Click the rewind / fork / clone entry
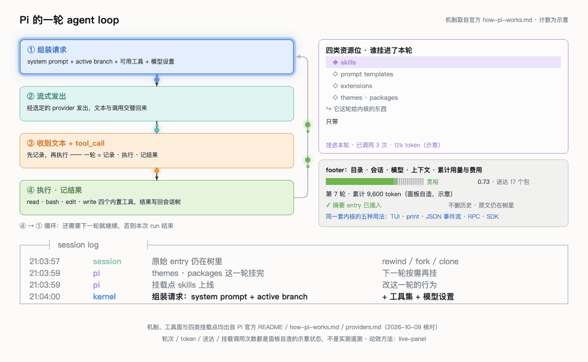Image resolution: width=588 pixels, height=362 pixels. click(420, 262)
